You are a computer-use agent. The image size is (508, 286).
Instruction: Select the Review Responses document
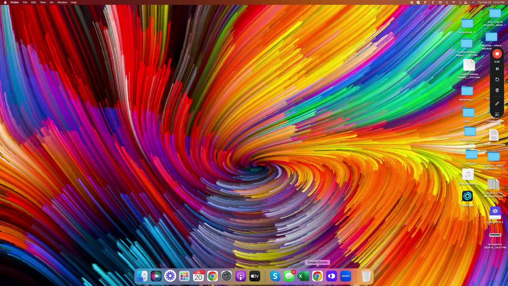[494, 135]
